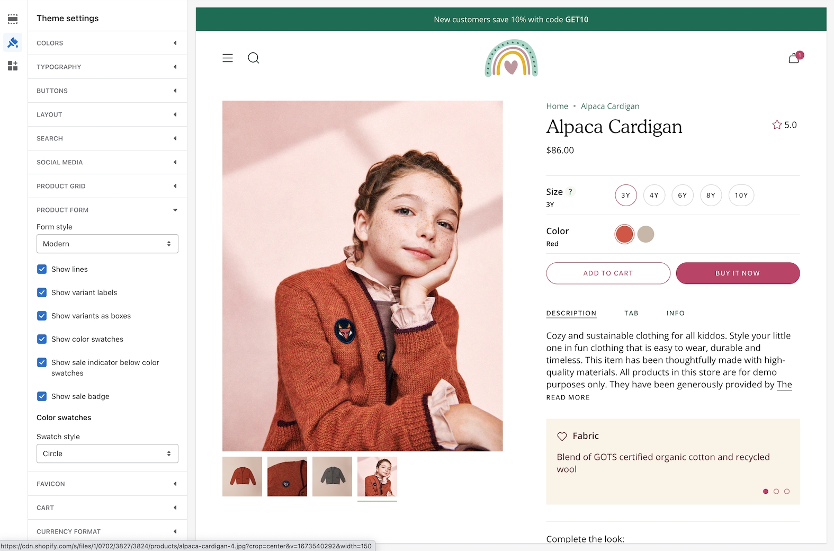The image size is (834, 551).
Task: Open the Add apps blocks icon
Action: tap(13, 66)
